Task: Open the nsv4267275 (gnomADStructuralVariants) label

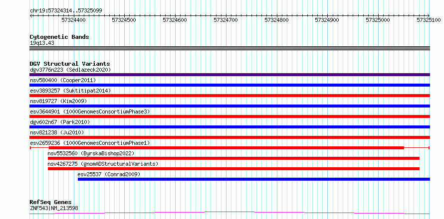Action: (103, 164)
